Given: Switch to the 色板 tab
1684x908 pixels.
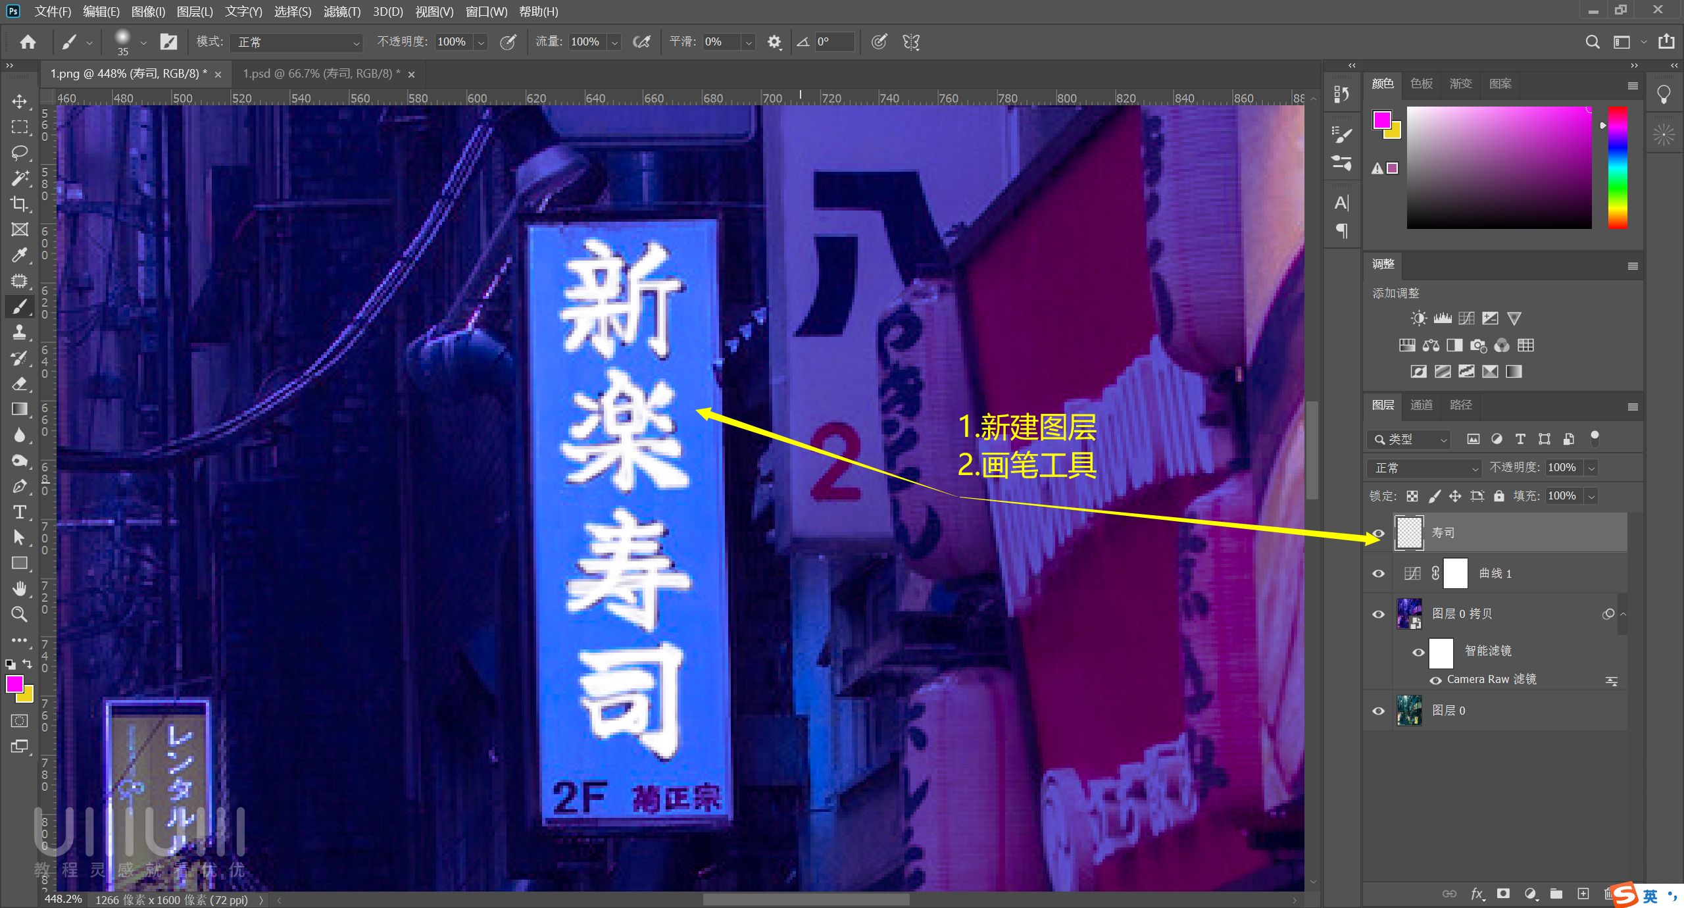Looking at the screenshot, I should click(1422, 84).
